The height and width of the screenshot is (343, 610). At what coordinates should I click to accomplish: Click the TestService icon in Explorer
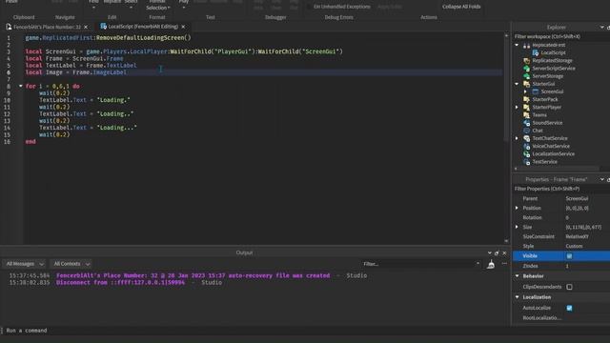[x=526, y=161]
